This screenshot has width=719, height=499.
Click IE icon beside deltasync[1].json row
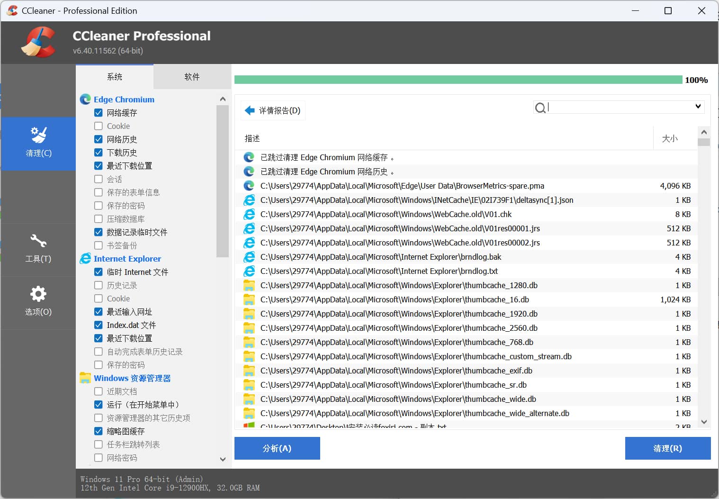click(x=249, y=200)
